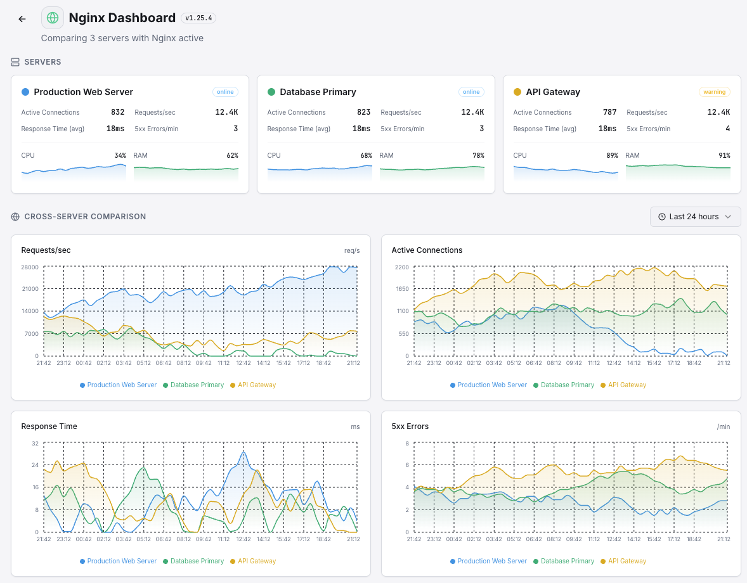This screenshot has width=747, height=583.
Task: Click the blue status dot on Production Web Server
Action: tap(24, 92)
